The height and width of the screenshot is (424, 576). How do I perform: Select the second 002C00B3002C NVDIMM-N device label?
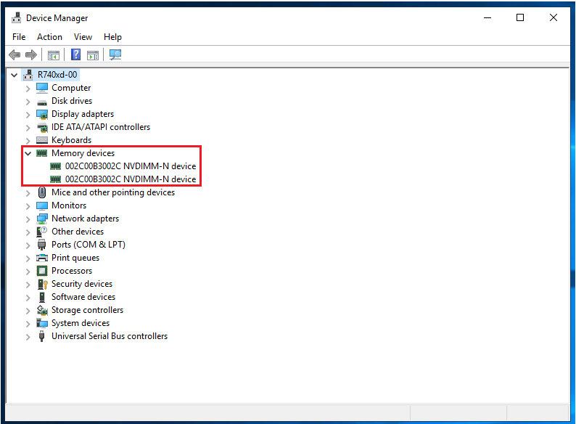coord(131,179)
